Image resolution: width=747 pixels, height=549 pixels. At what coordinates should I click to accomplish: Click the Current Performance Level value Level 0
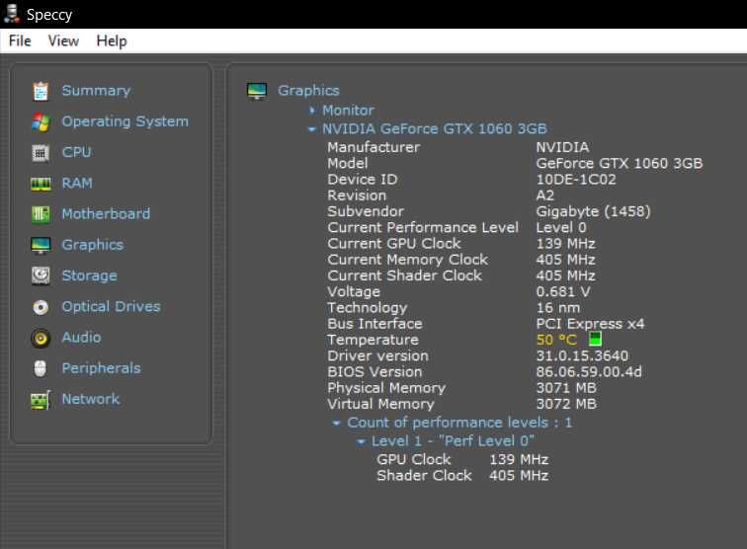click(x=561, y=228)
